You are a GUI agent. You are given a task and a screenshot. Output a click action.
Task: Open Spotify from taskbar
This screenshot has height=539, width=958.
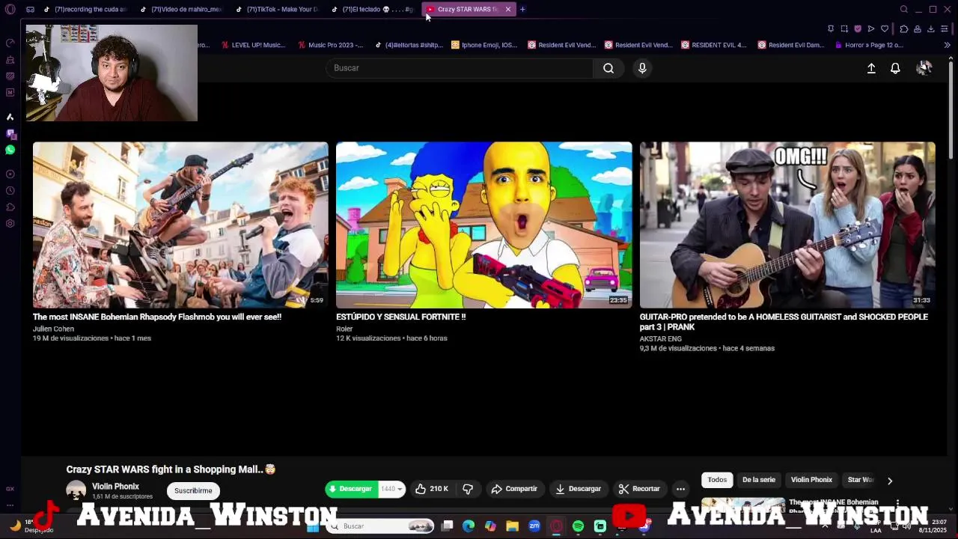(x=578, y=526)
